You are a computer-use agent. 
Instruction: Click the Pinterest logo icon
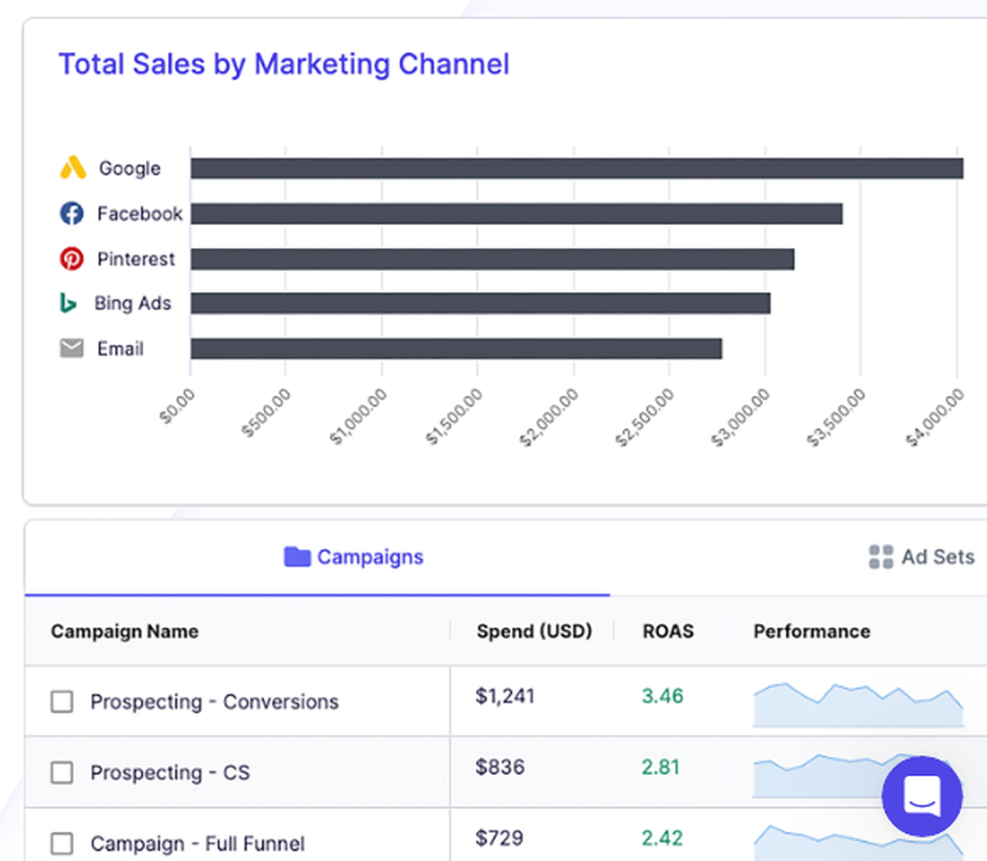tap(72, 259)
